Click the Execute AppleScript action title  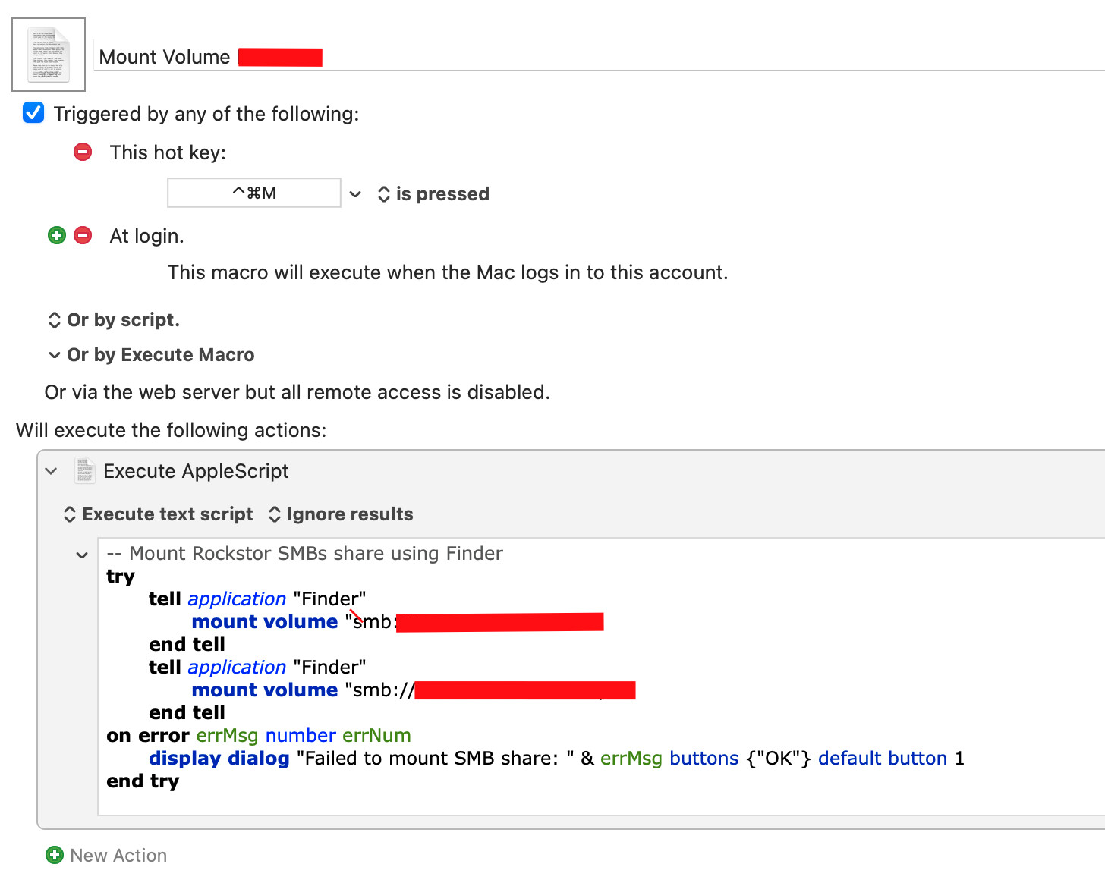pyautogui.click(x=196, y=471)
